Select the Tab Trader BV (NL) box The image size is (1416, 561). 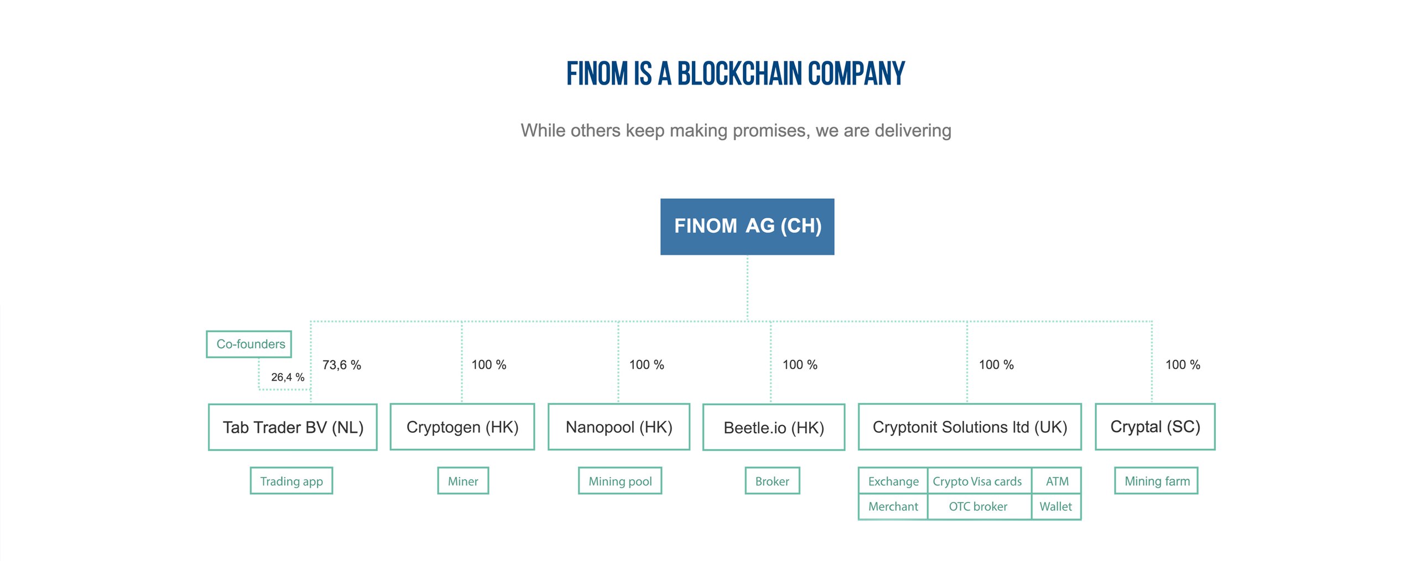293,427
